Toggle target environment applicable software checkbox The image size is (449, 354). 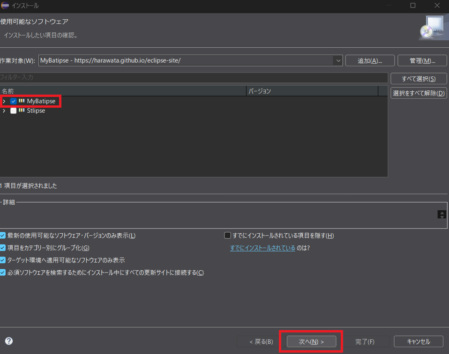tap(3, 260)
